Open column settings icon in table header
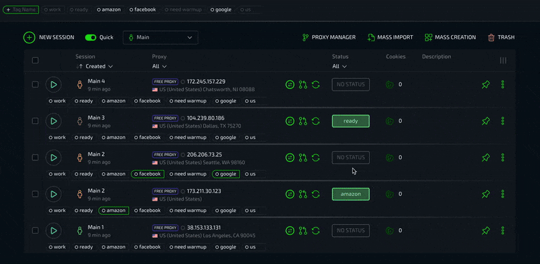540x264 pixels. (x=503, y=60)
